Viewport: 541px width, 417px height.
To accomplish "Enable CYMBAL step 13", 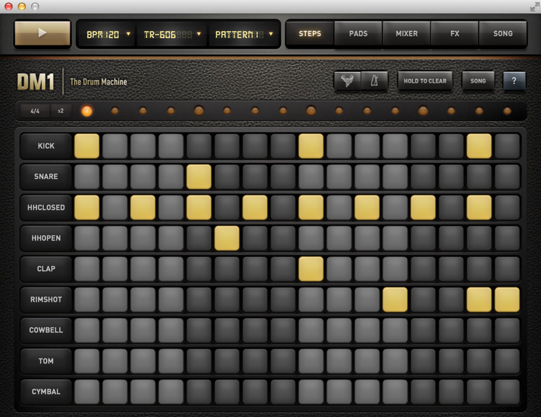I will [423, 392].
